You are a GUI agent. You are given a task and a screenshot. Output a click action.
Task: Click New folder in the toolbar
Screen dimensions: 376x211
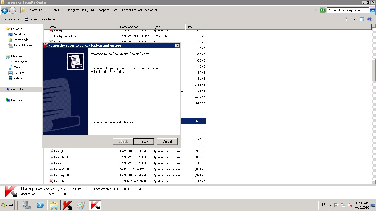tap(49, 19)
